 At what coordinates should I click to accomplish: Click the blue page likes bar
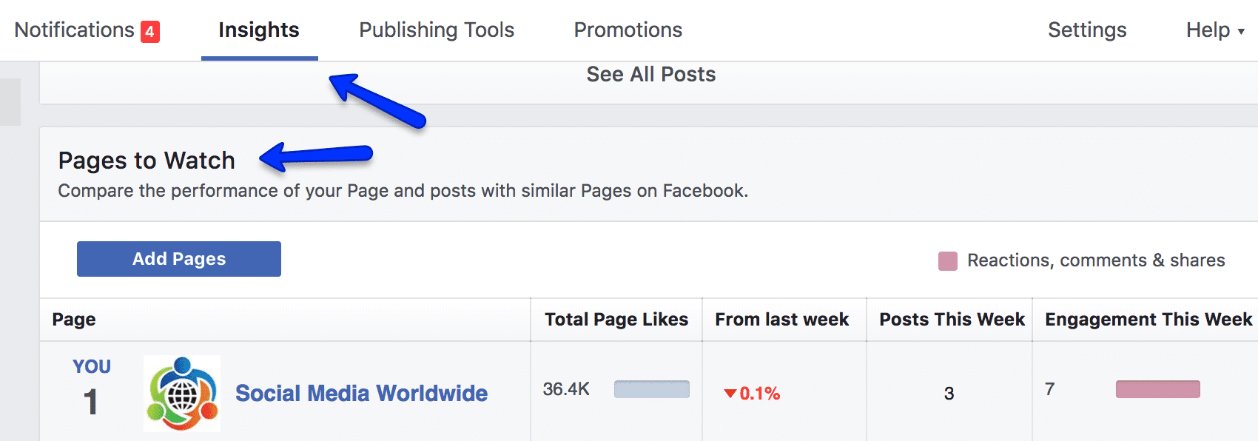(x=652, y=389)
